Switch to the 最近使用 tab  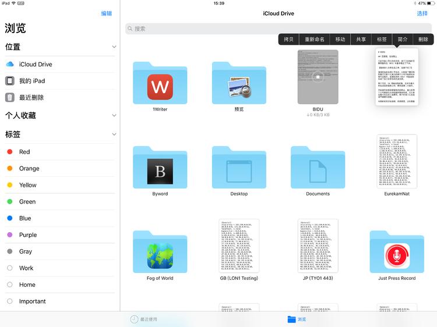144,319
